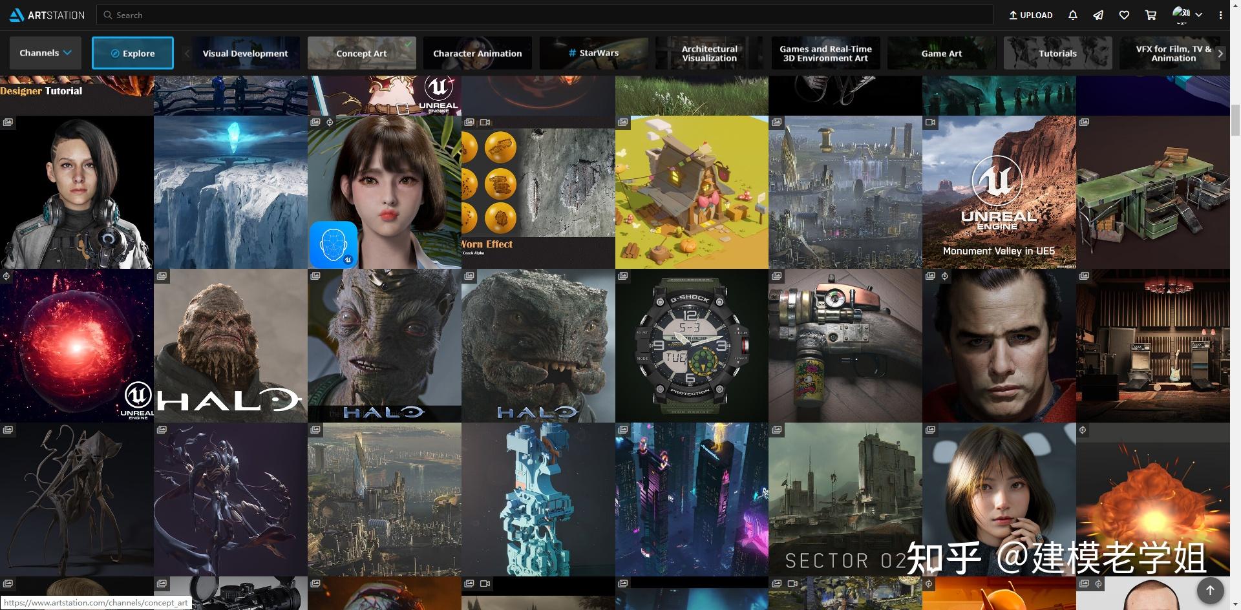The width and height of the screenshot is (1241, 610).
Task: Open the futuristic city aerial view artwork
Action: click(384, 500)
